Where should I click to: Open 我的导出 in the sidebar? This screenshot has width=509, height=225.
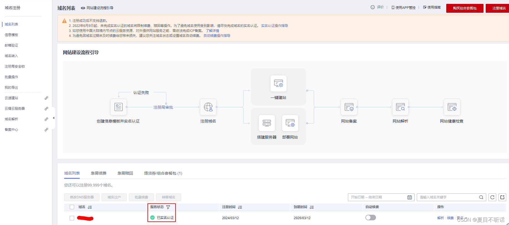(11, 88)
